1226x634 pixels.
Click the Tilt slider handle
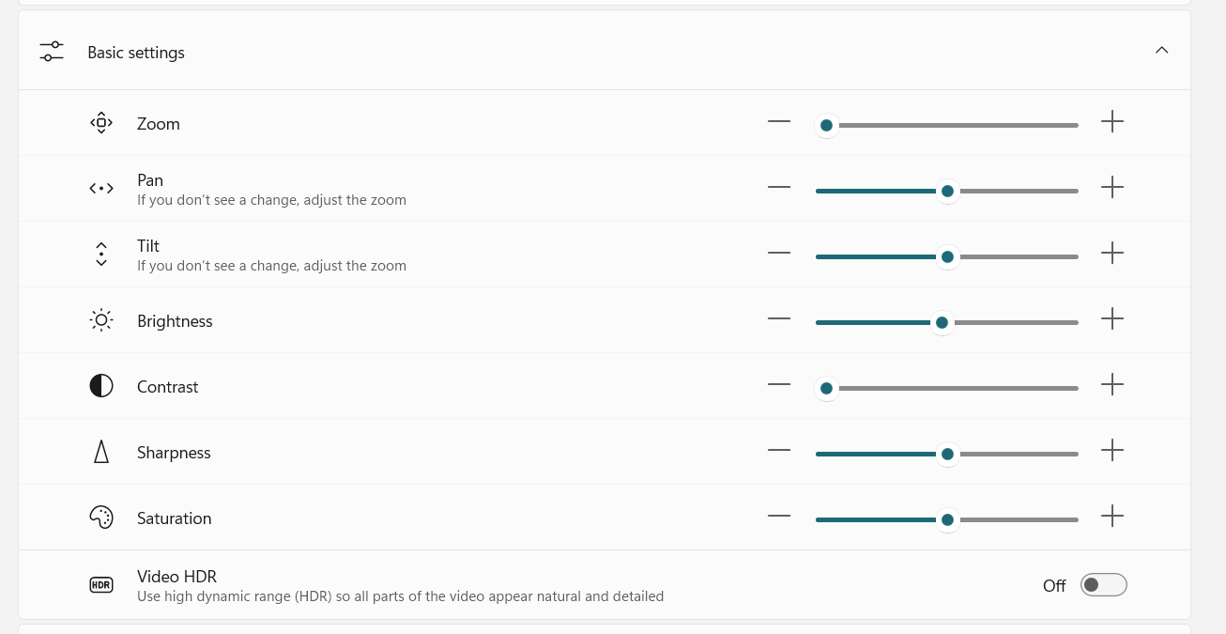[947, 256]
